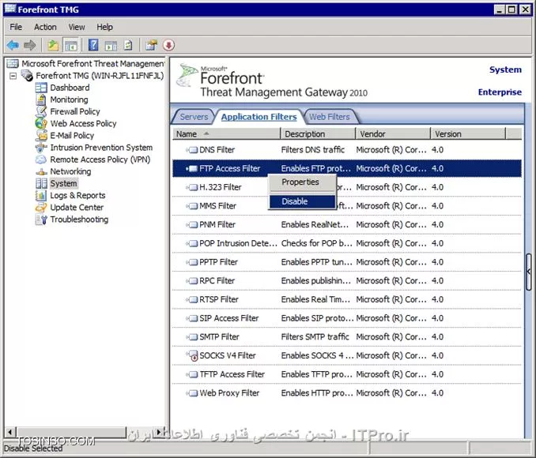The height and width of the screenshot is (458, 536).
Task: Click the 'Enables SOCKS 4 …' description cell
Action: [317, 356]
